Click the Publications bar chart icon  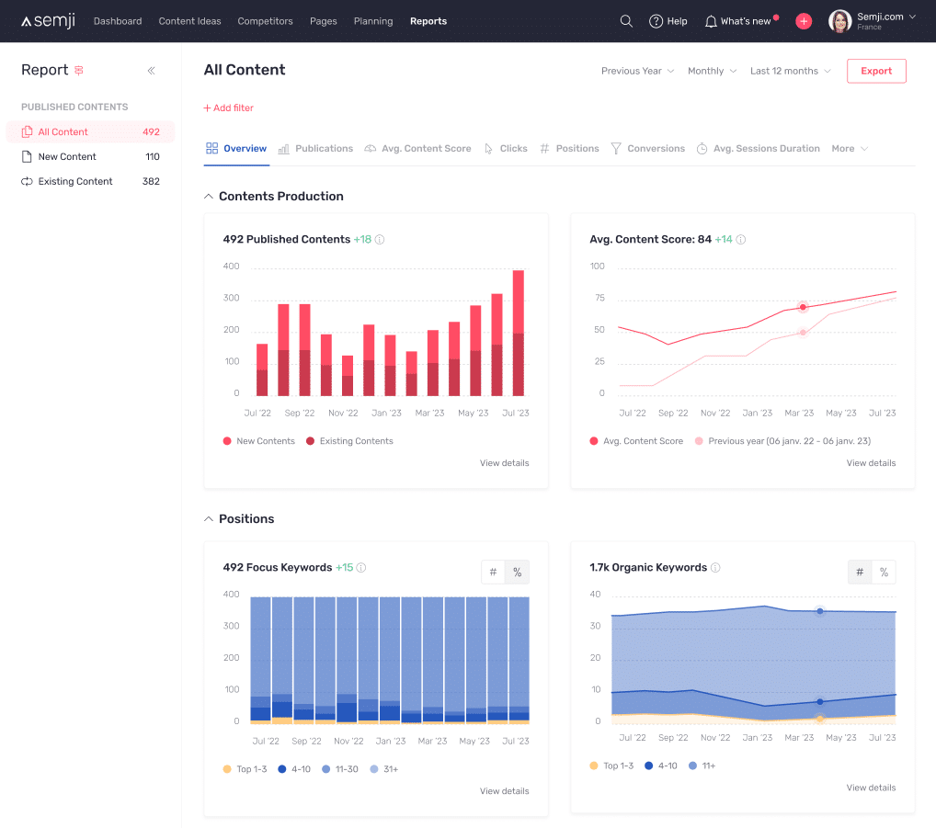(x=283, y=149)
